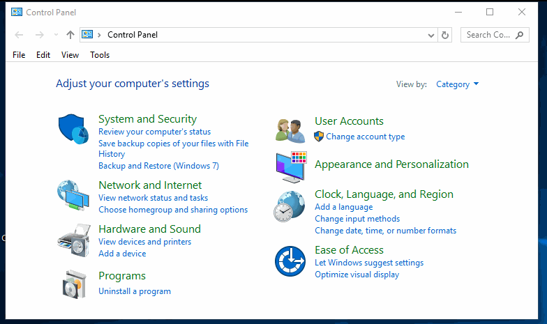Click the Hardware and Sound printer icon
Image resolution: width=547 pixels, height=324 pixels.
(x=74, y=240)
